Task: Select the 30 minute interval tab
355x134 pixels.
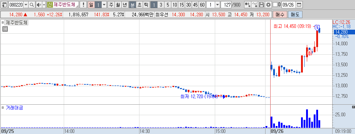Action: (188, 4)
